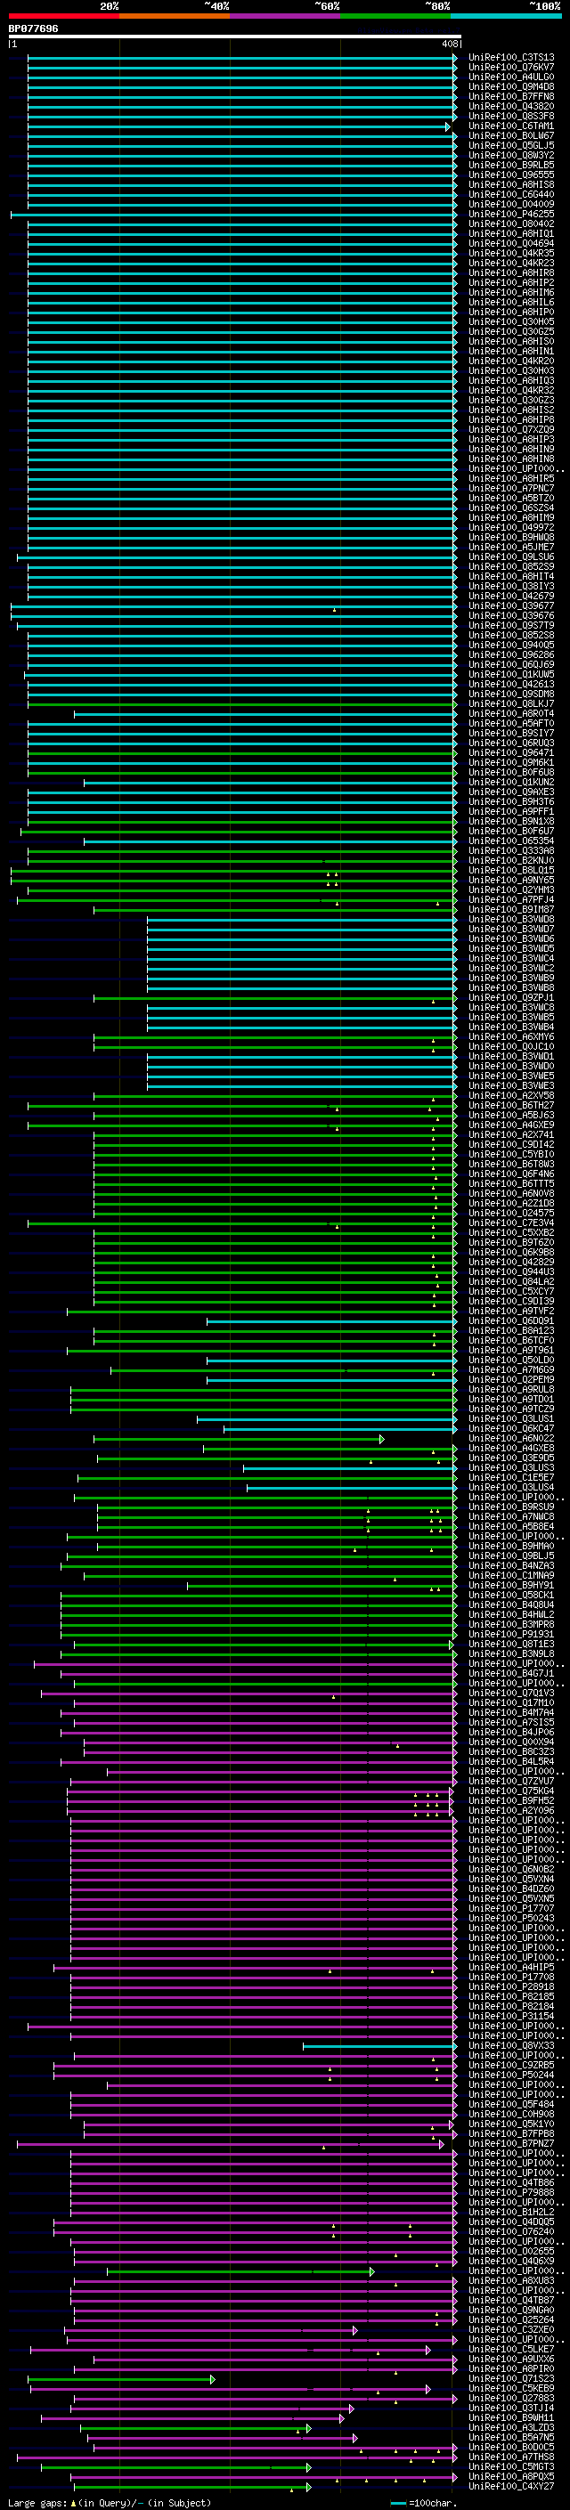
Task: Select the UniRef100_A7PFJ4 label
Action: tap(511, 899)
